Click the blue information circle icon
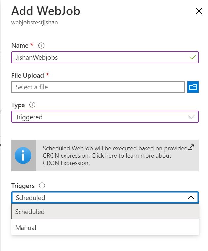 pyautogui.click(x=23, y=155)
